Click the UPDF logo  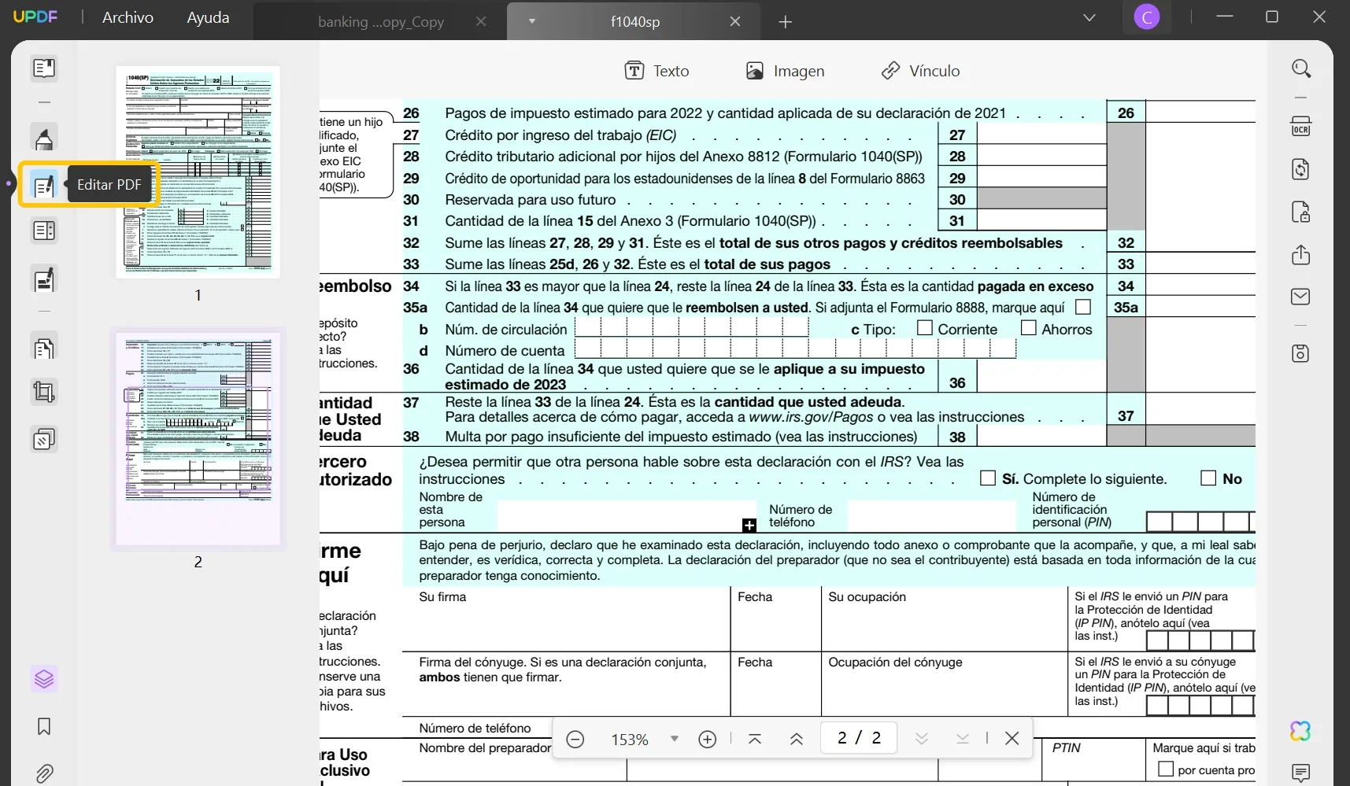35,17
